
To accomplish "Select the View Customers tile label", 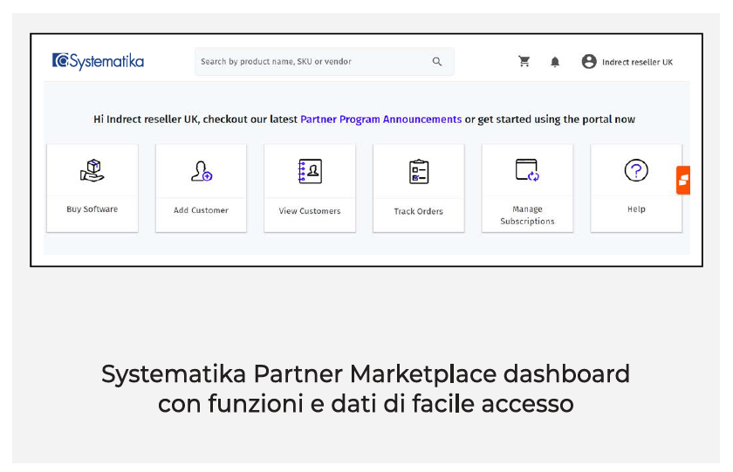I will click(310, 211).
